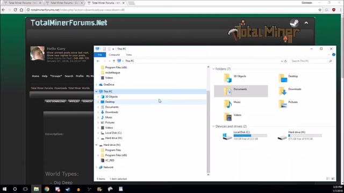Select the Hard drive (H:) drive icon
The height and width of the screenshot is (193, 344).
coord(282,137)
